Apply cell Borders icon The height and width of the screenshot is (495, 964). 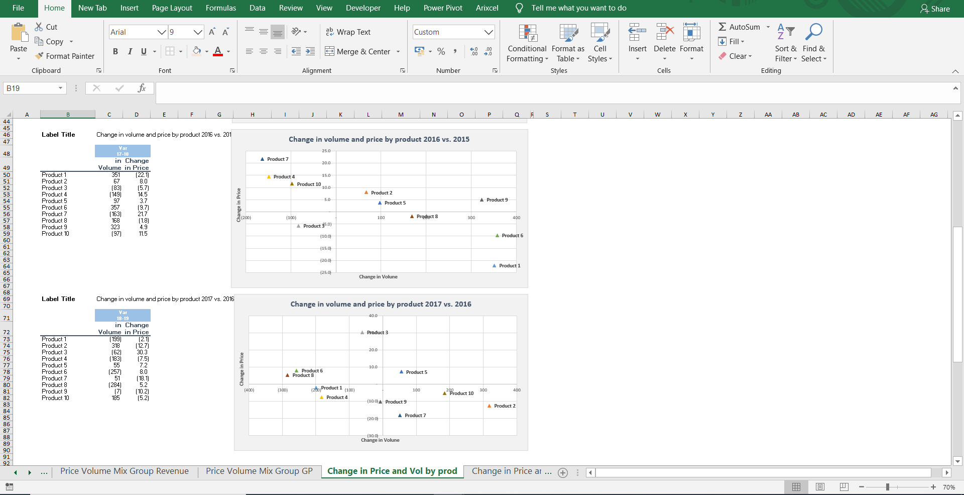(x=170, y=51)
